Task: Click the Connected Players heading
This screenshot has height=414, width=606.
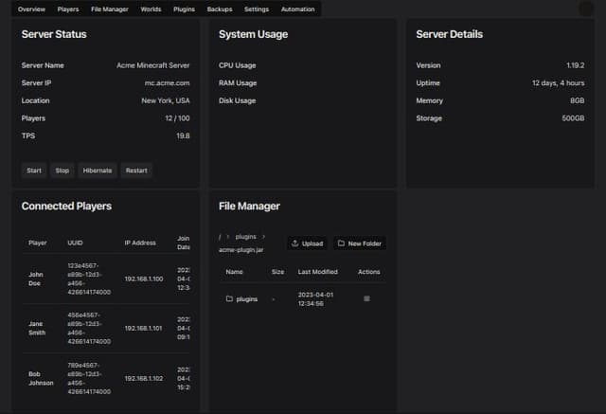Action: (66, 206)
